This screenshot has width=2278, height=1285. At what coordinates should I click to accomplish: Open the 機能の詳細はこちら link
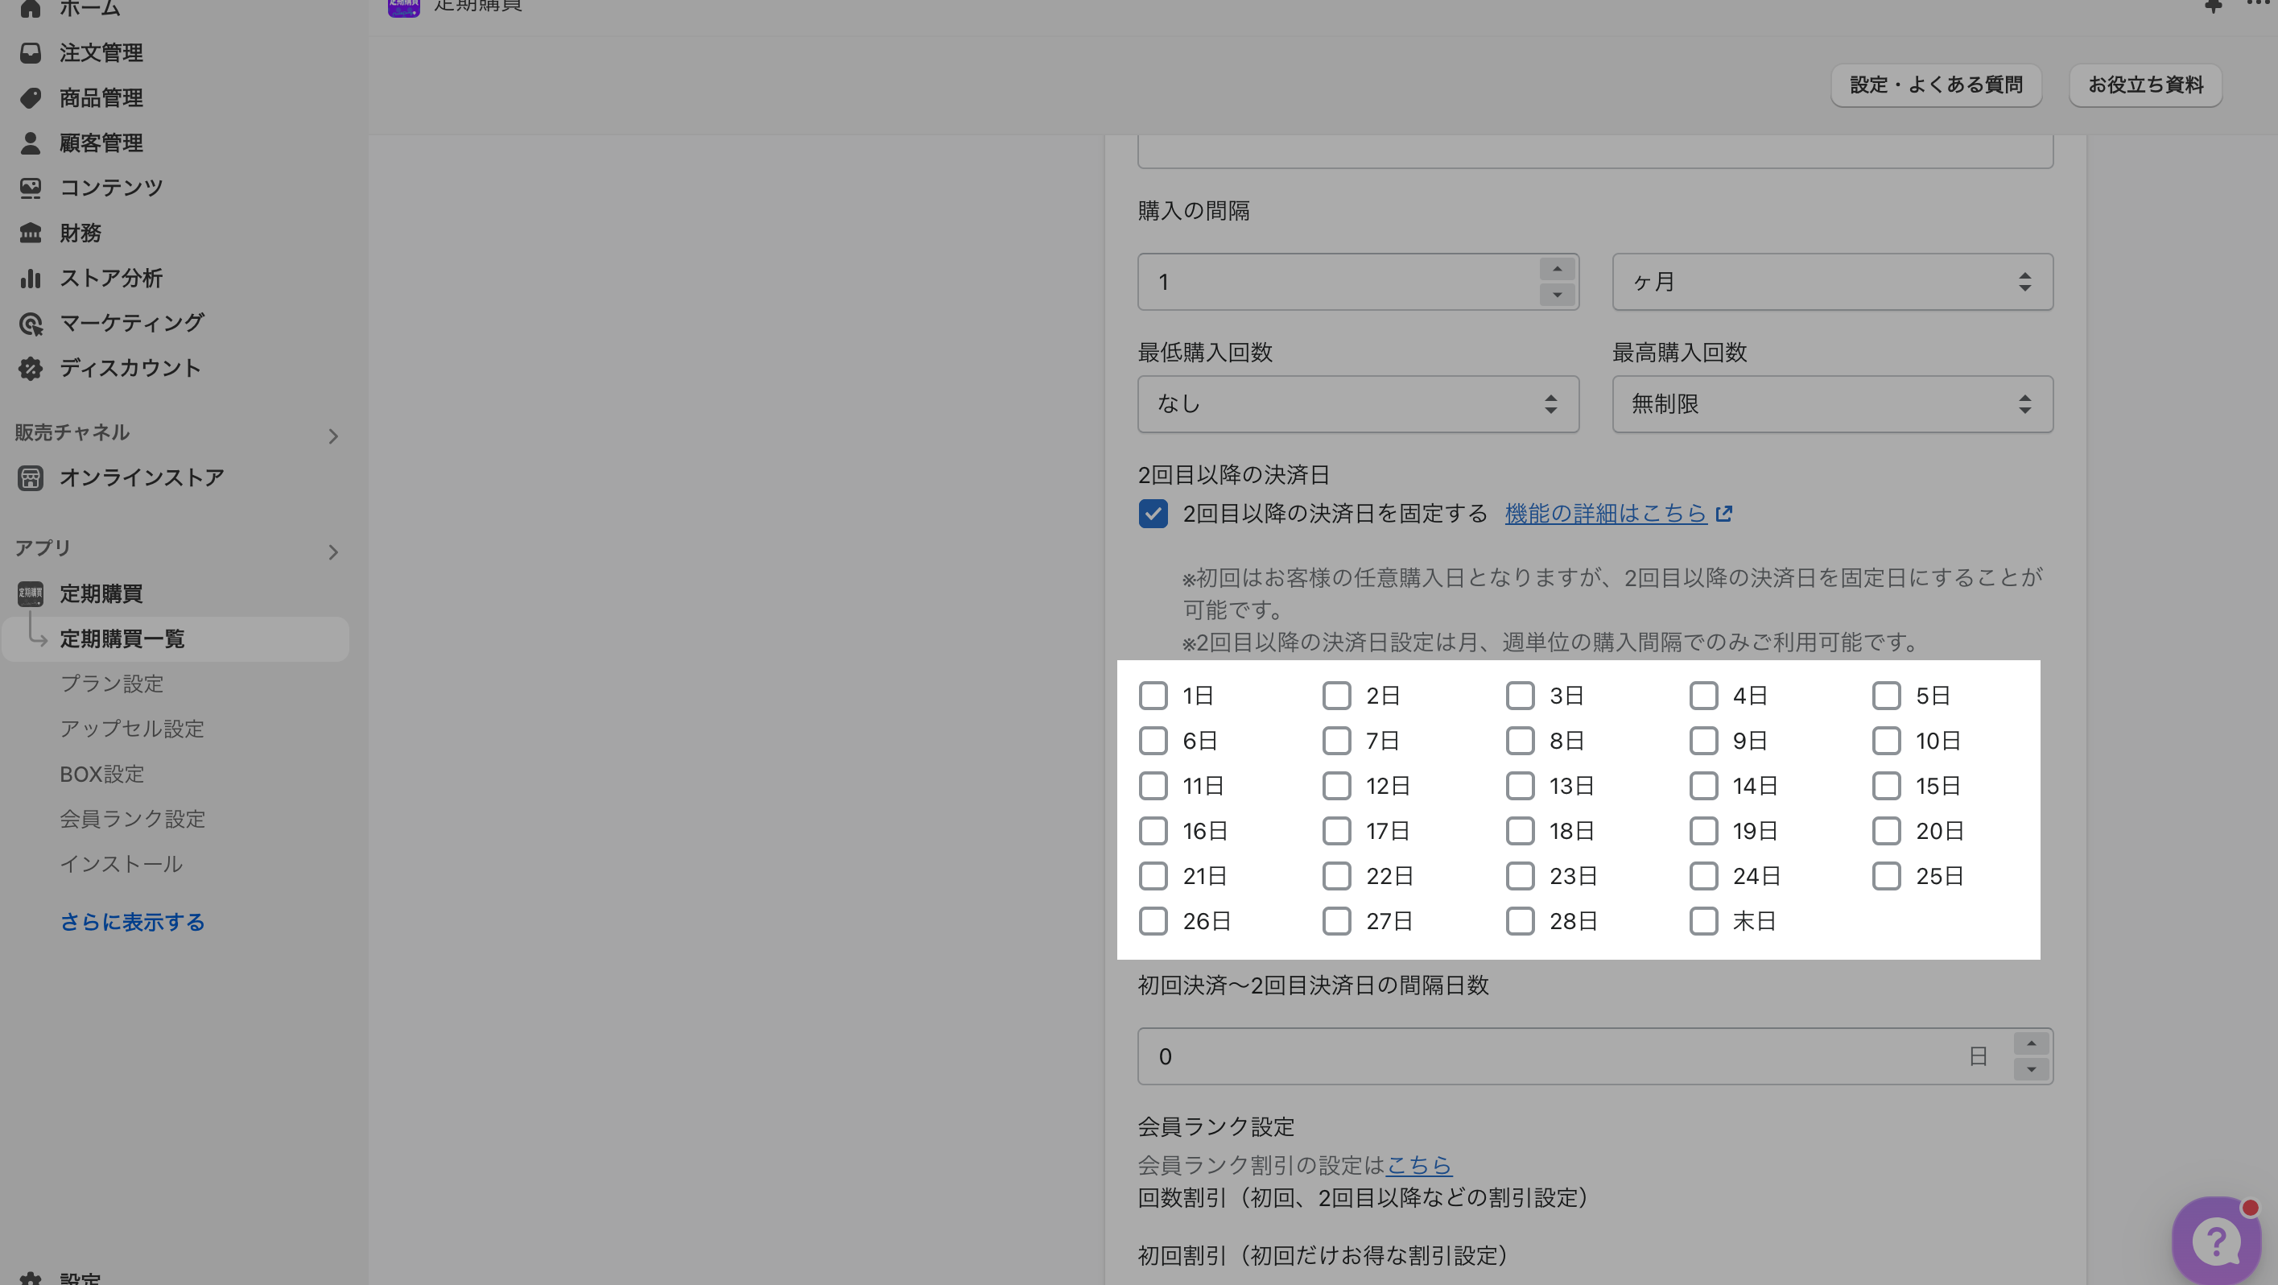tap(1605, 514)
